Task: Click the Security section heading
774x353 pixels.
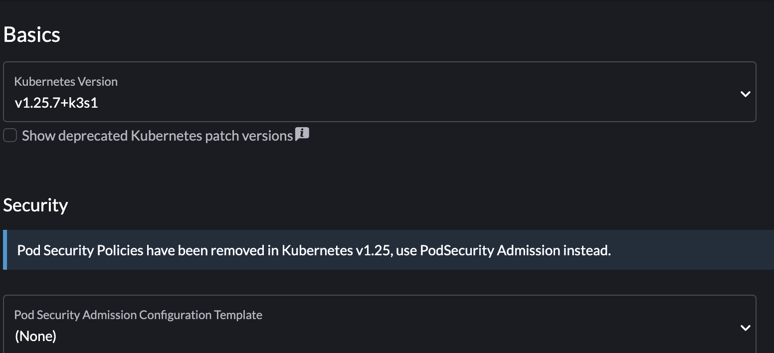Action: click(x=35, y=204)
